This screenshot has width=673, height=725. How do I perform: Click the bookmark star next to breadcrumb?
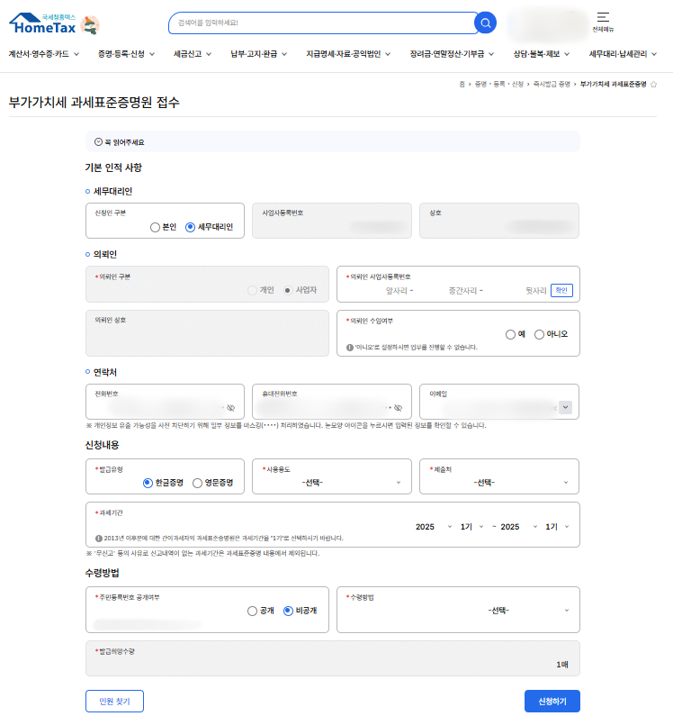coord(654,84)
